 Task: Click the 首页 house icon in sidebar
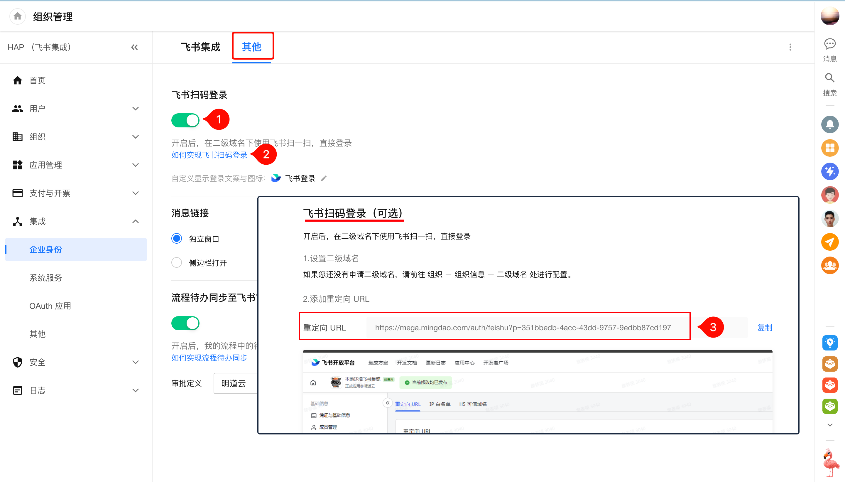[x=18, y=80]
